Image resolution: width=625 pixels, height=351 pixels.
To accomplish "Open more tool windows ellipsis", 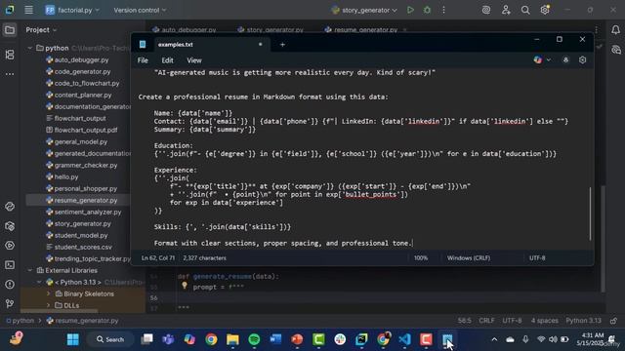I will point(10,74).
